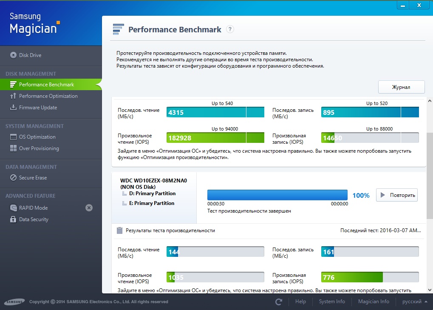This screenshot has height=310, width=433.
Task: Click the Samsung Magician logo
Action: pos(35,24)
